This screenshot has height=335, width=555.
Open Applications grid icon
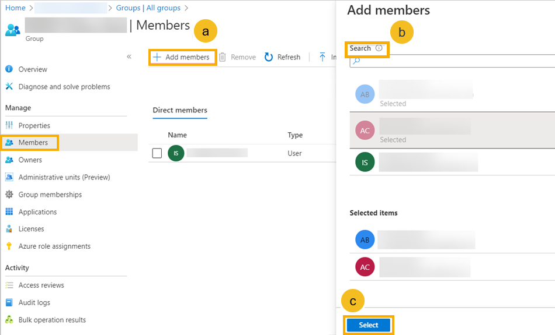(9, 212)
